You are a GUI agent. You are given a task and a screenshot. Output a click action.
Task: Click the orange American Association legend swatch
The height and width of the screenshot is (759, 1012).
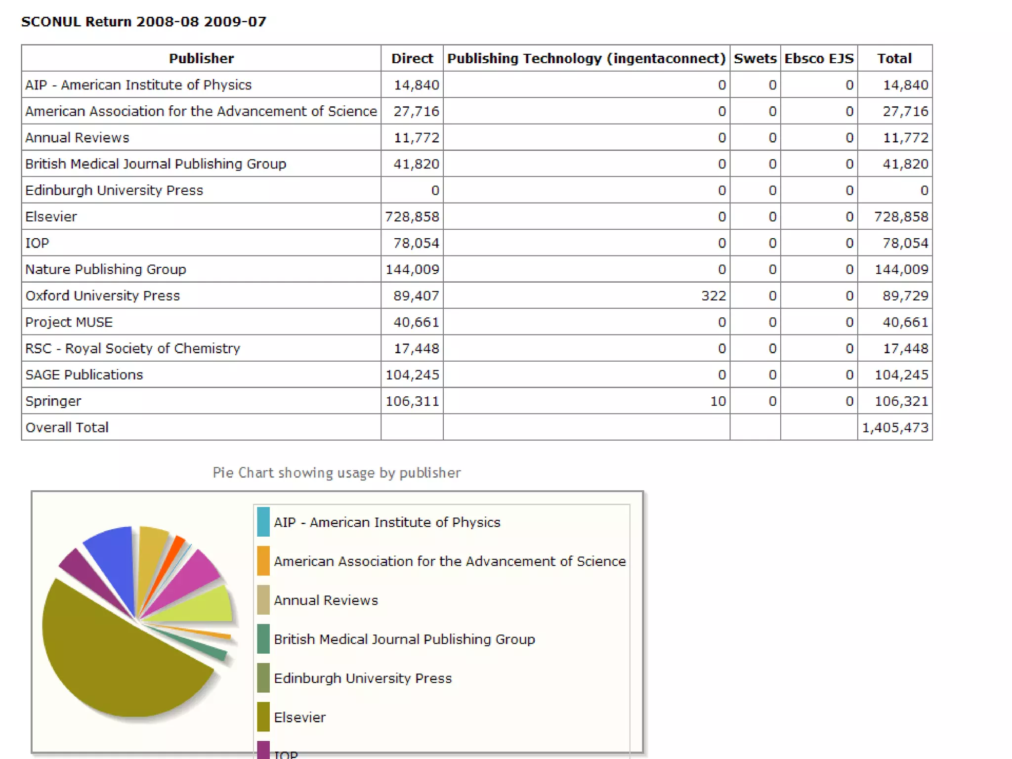click(x=263, y=561)
